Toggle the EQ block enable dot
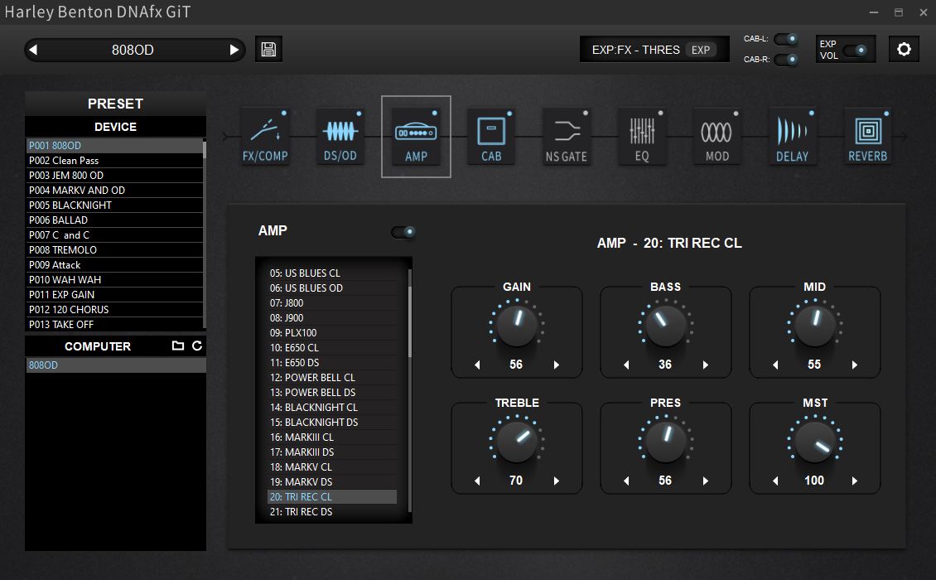This screenshot has width=936, height=580. coord(661,113)
